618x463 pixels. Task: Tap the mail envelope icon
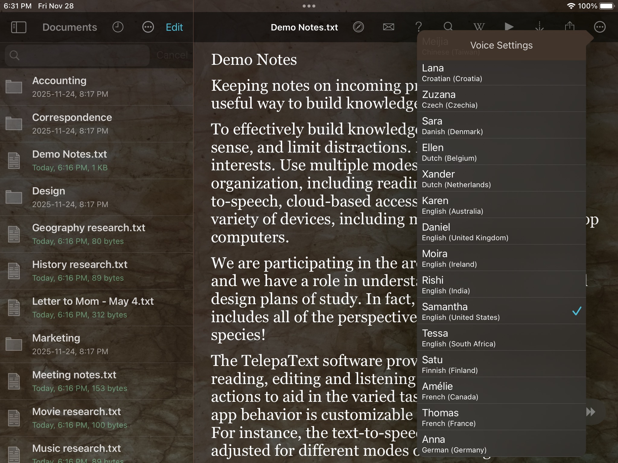coord(388,27)
